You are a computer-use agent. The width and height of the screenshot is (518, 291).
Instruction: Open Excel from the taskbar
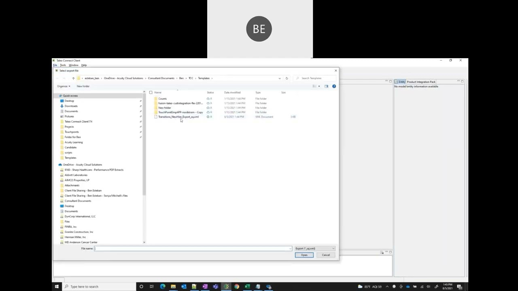coord(247,287)
